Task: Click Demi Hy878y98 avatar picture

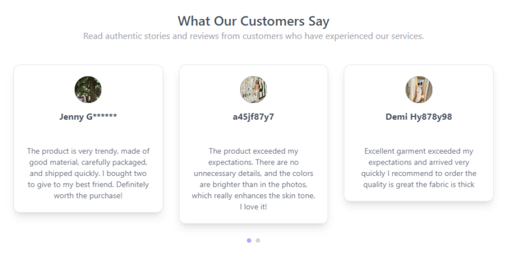Action: (419, 90)
